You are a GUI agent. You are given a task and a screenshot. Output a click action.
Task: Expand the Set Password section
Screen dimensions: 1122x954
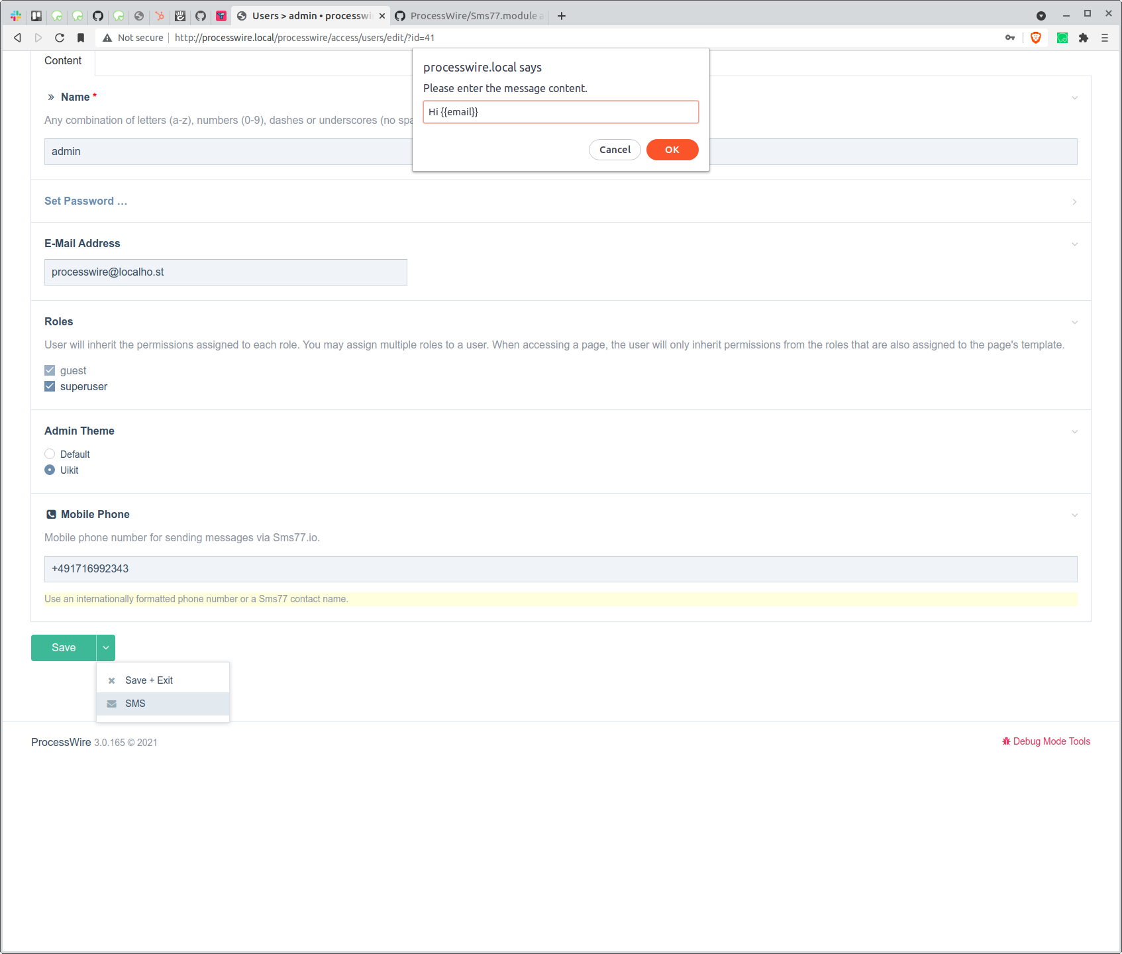[x=1074, y=202]
